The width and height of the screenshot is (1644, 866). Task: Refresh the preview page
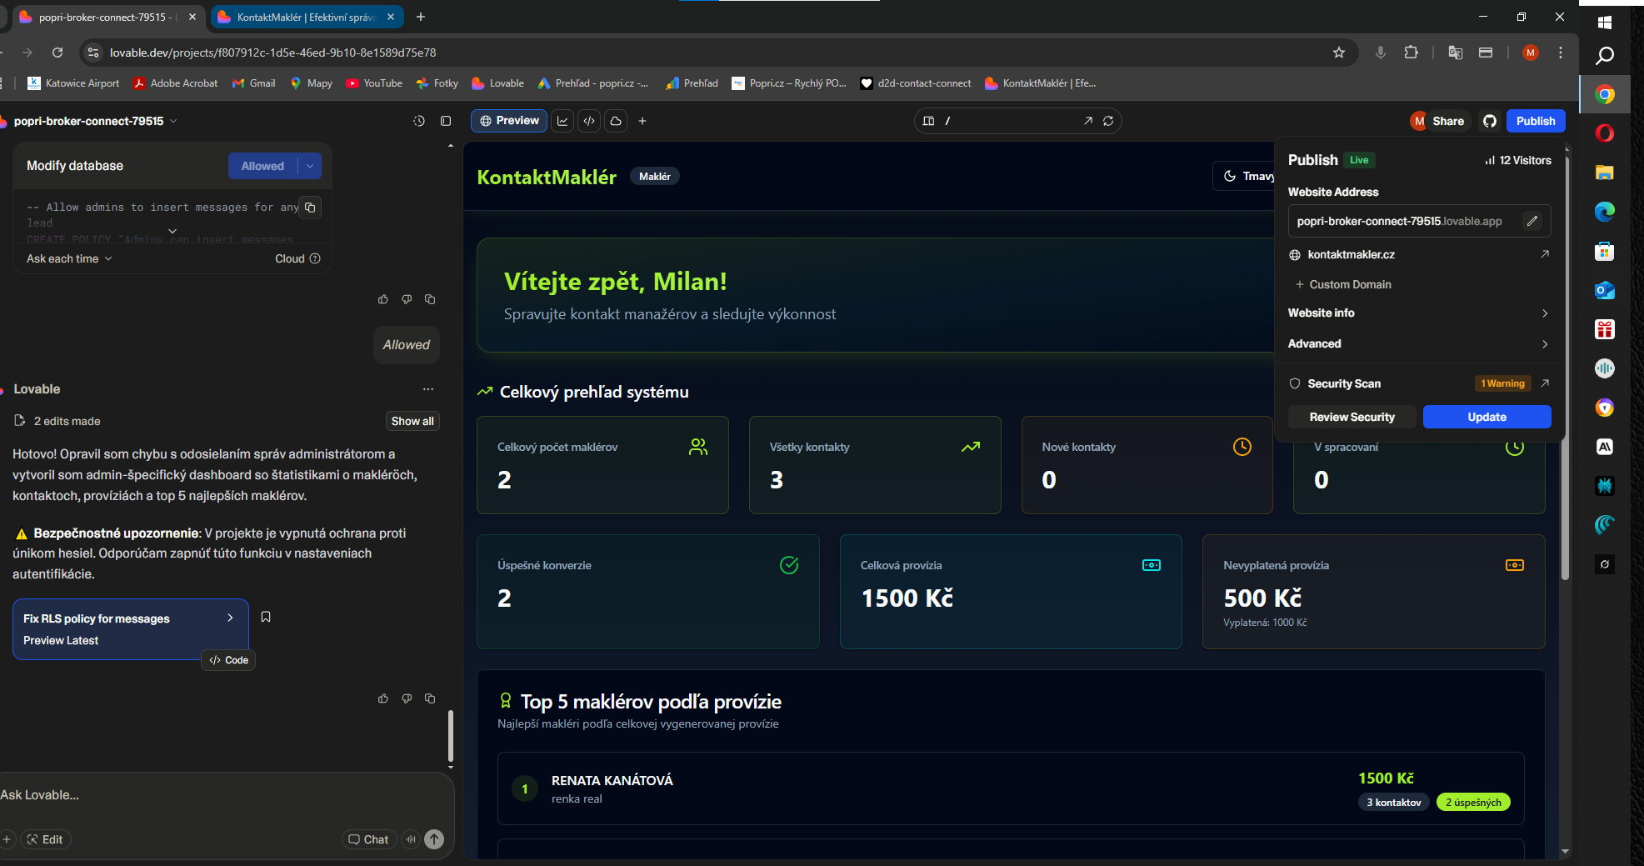[1108, 121]
